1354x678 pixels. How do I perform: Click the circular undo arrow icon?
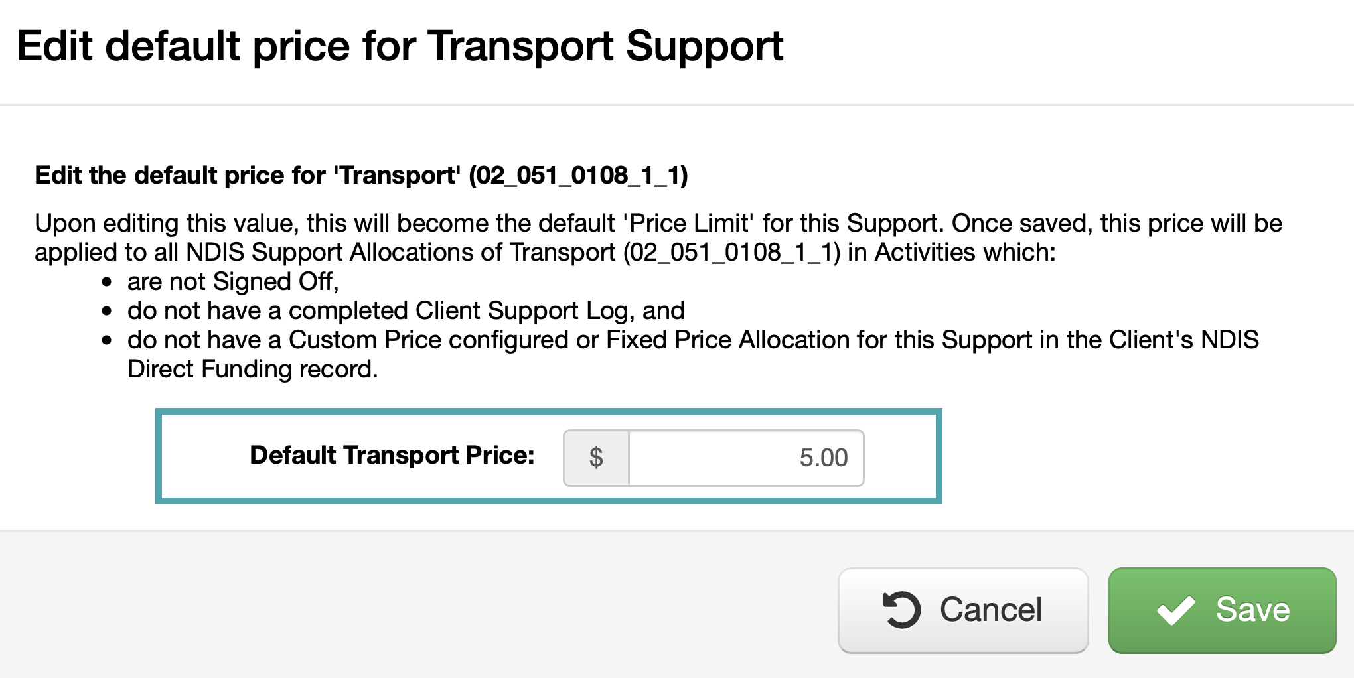coord(901,610)
